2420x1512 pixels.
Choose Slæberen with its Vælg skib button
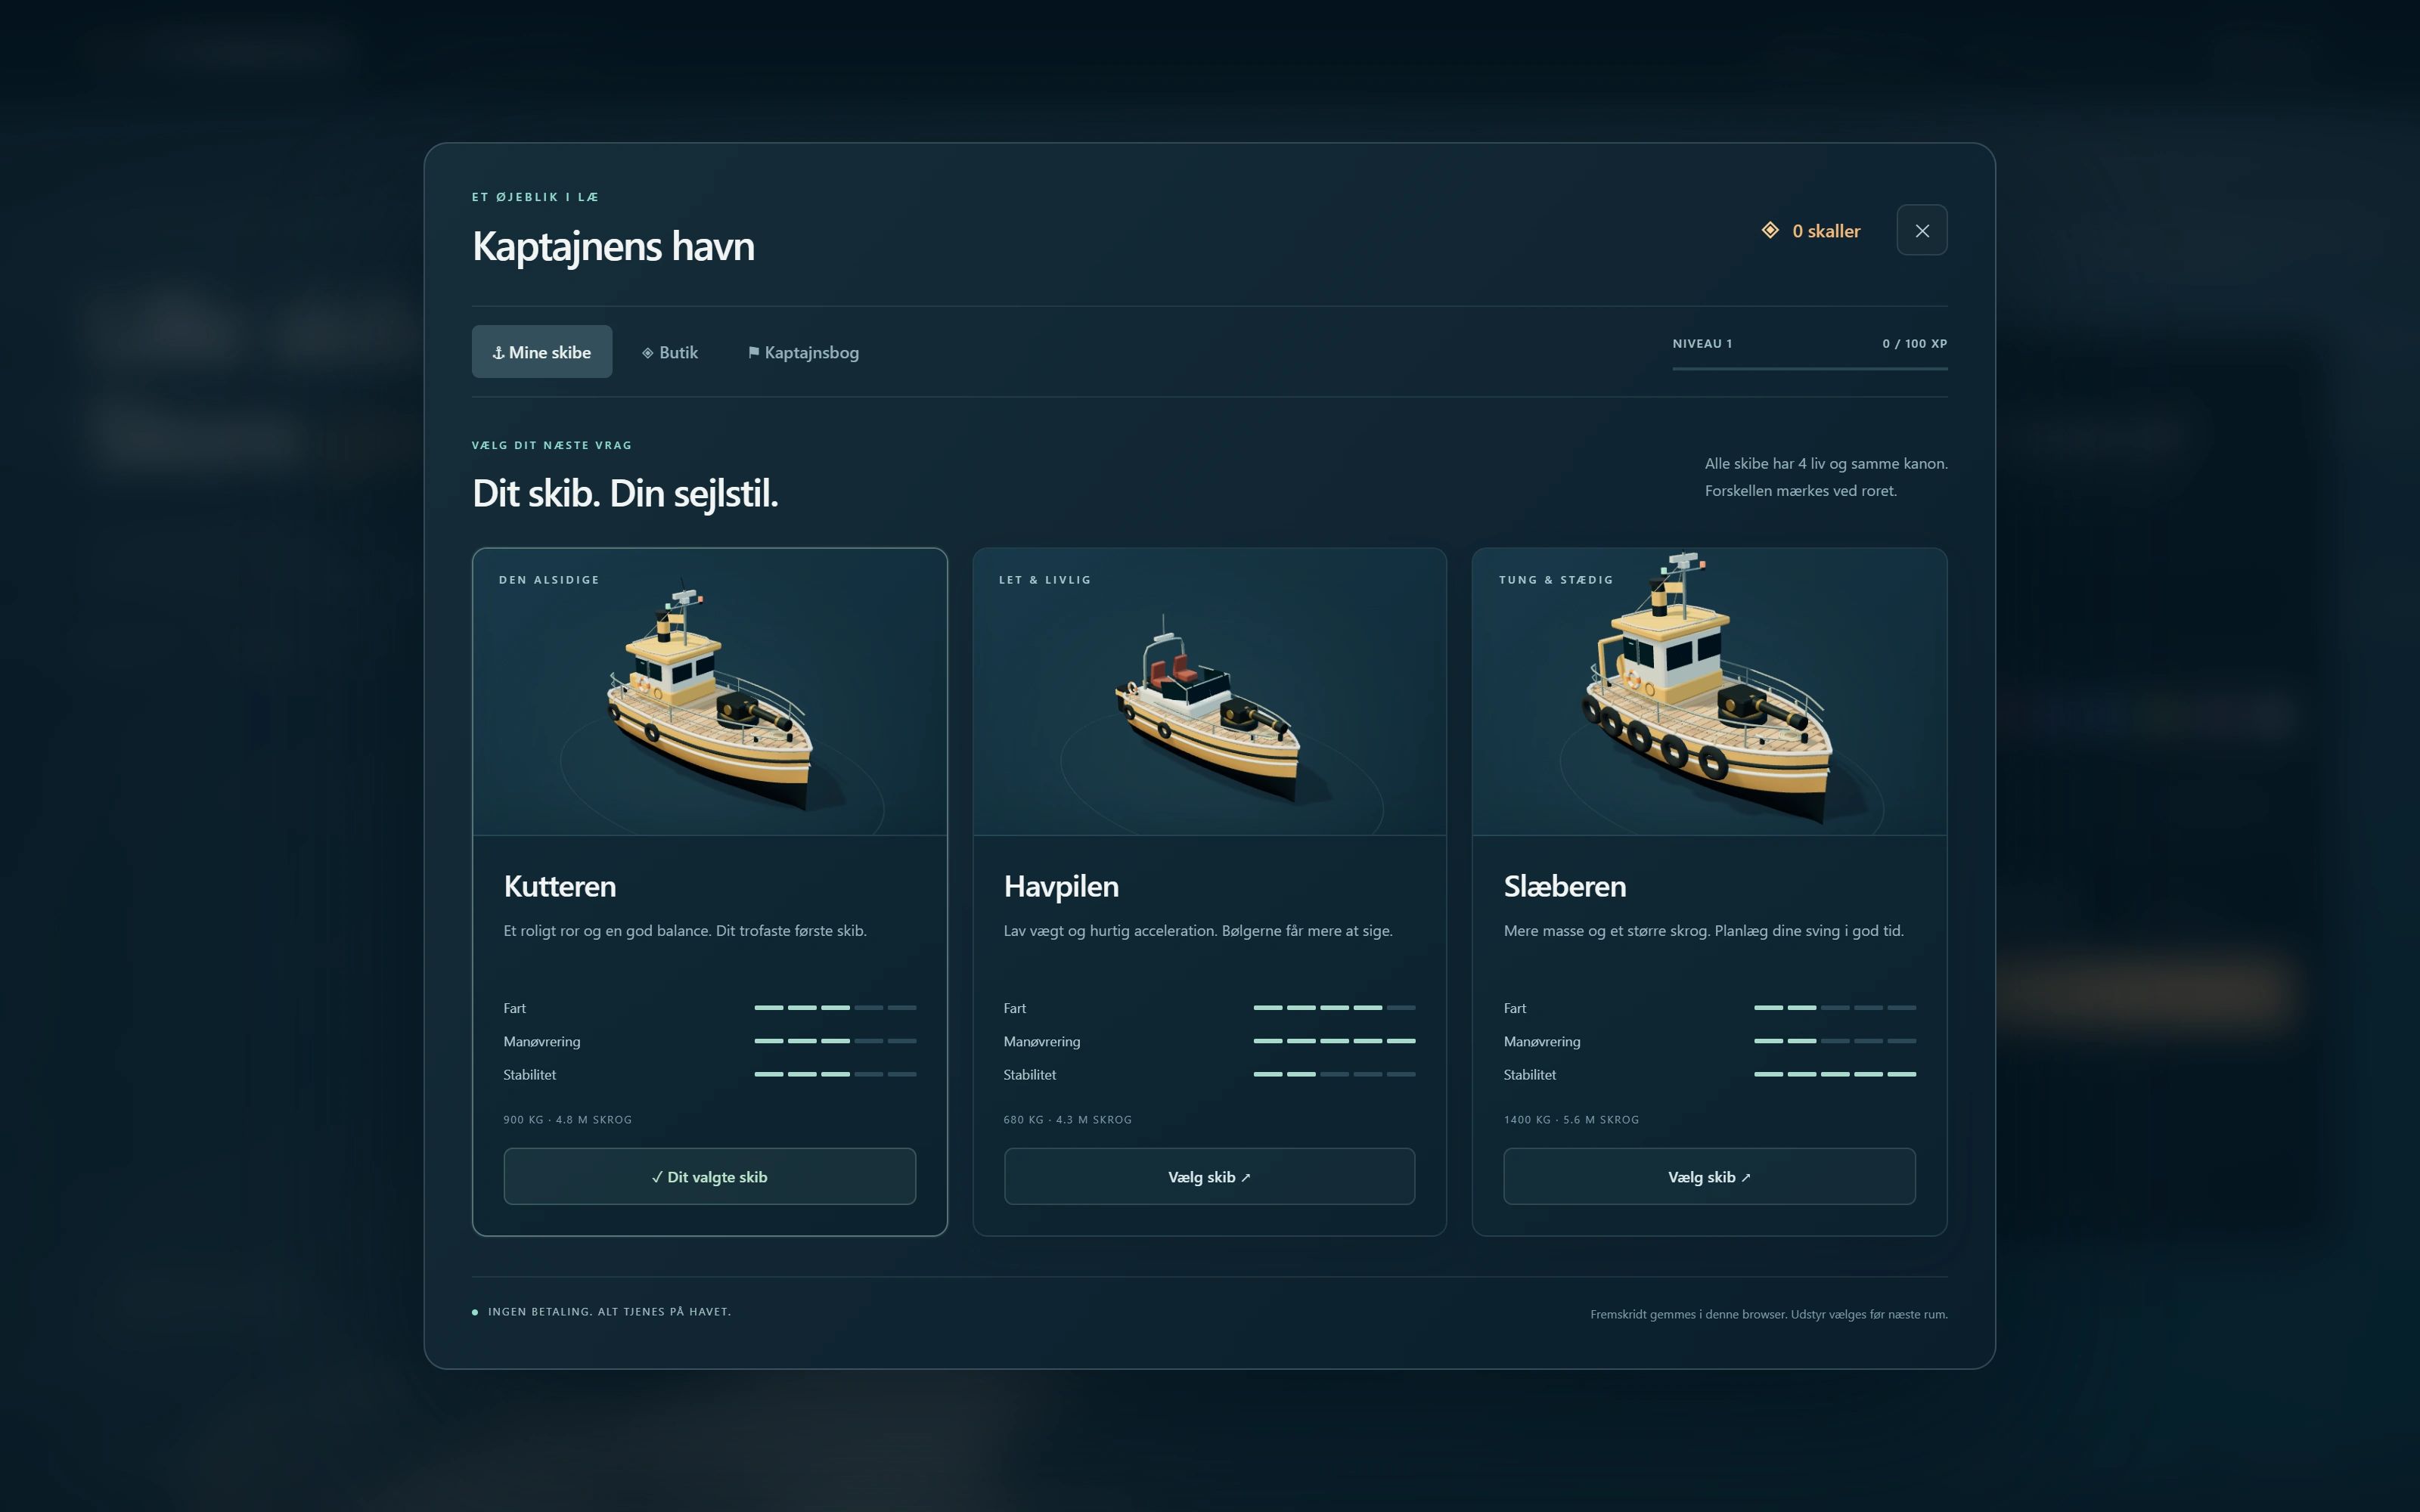(1709, 1176)
